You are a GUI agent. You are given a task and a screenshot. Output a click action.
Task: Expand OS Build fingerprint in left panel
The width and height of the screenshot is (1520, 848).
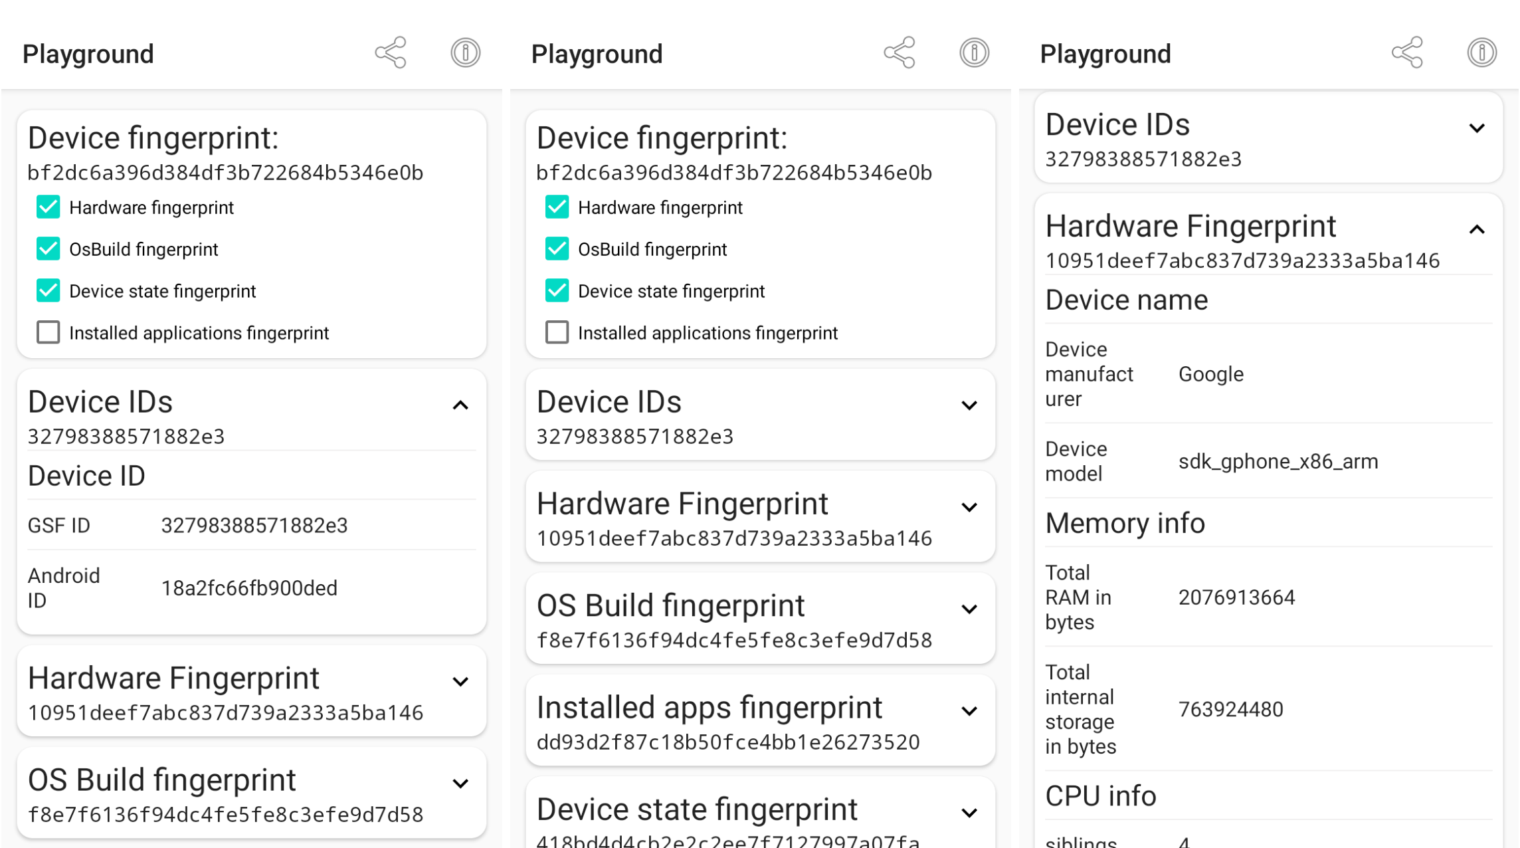460,784
